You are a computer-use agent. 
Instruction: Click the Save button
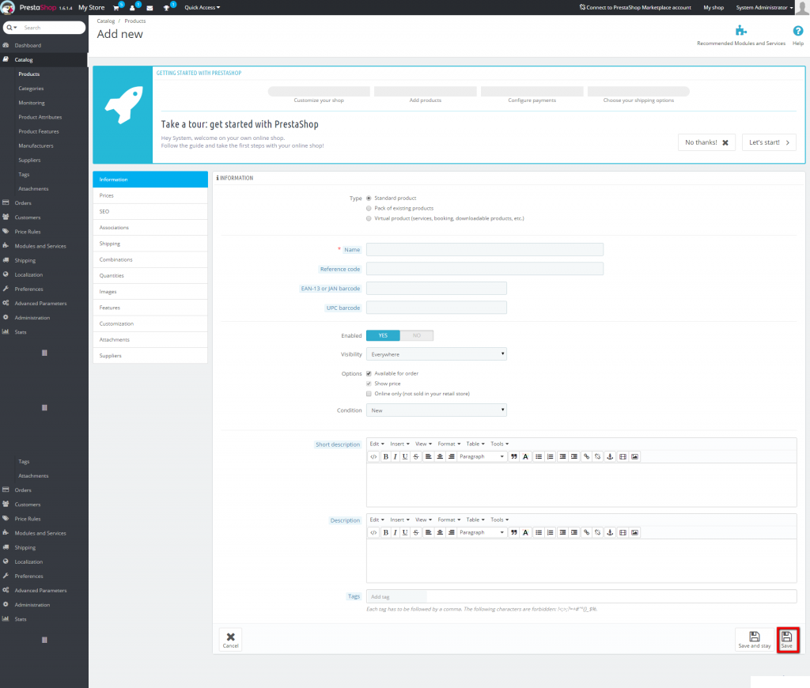point(787,640)
